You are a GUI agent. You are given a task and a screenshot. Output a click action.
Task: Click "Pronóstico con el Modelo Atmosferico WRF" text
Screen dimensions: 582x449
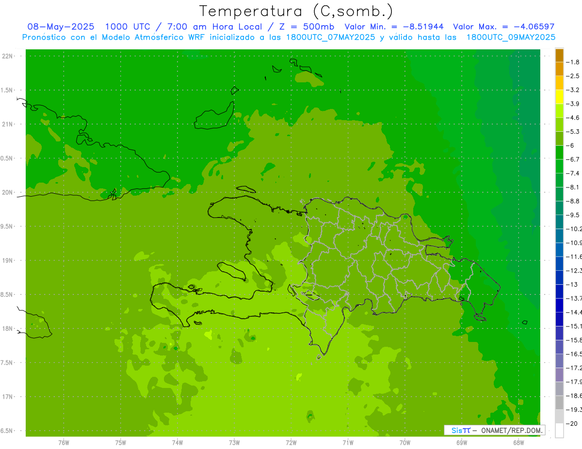click(x=114, y=37)
